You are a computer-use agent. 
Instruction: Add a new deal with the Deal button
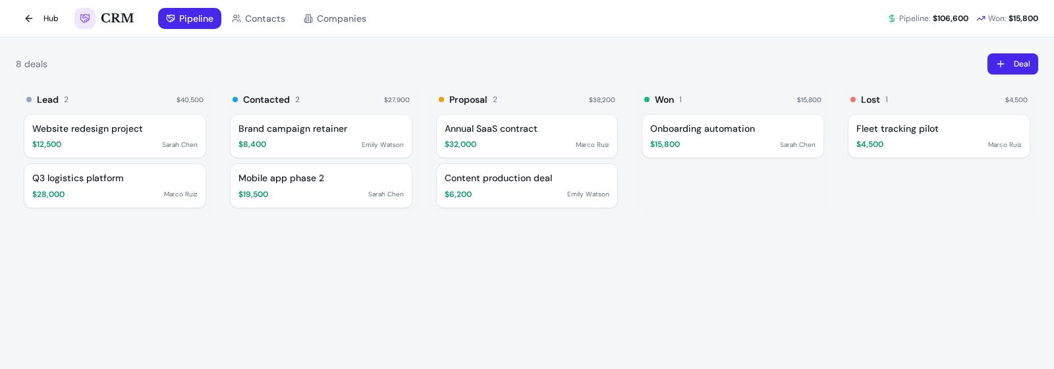coord(1012,64)
